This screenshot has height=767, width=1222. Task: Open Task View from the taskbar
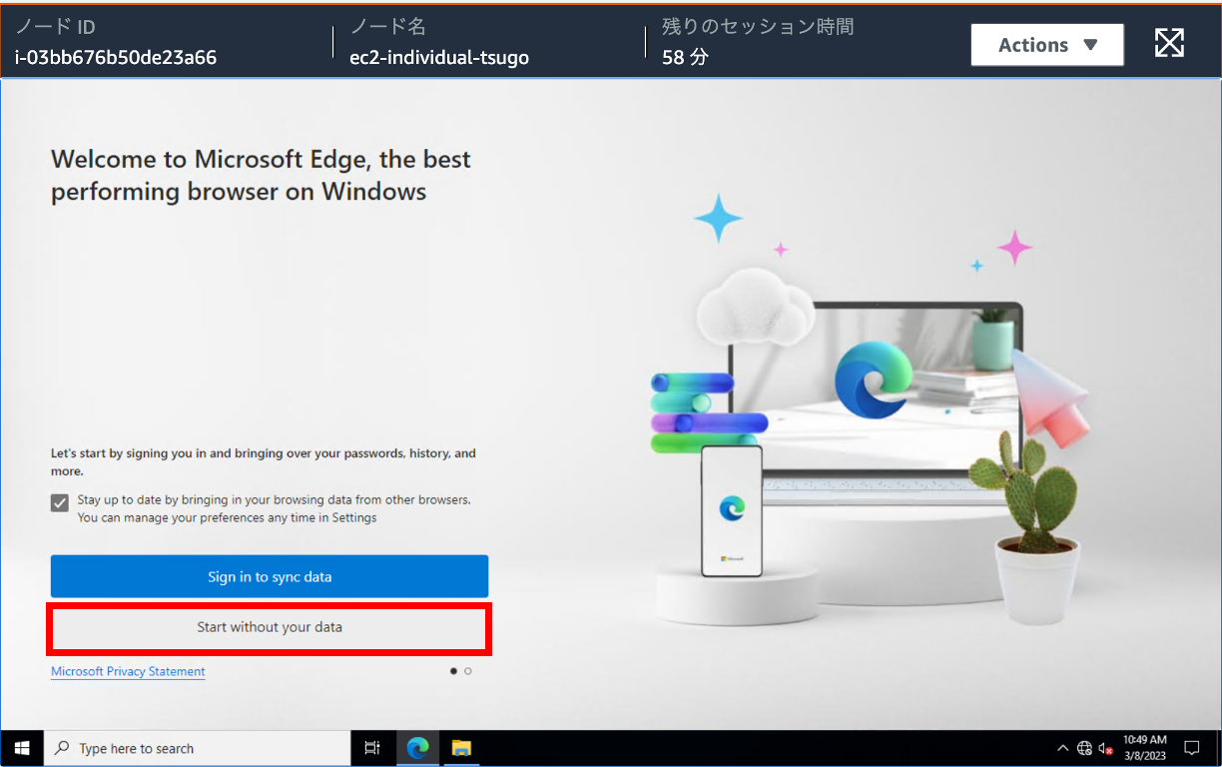(x=373, y=747)
